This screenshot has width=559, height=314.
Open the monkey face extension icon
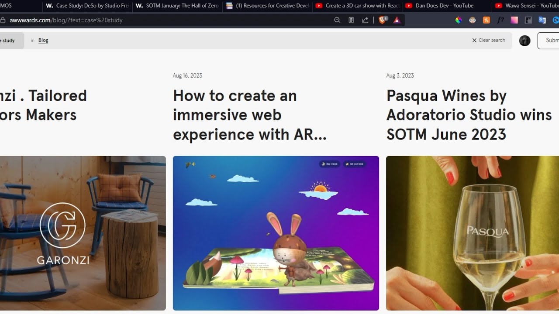click(x=473, y=20)
